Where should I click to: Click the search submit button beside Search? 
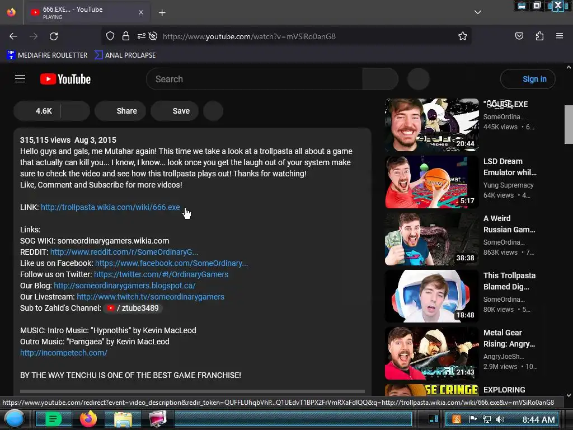(x=380, y=79)
